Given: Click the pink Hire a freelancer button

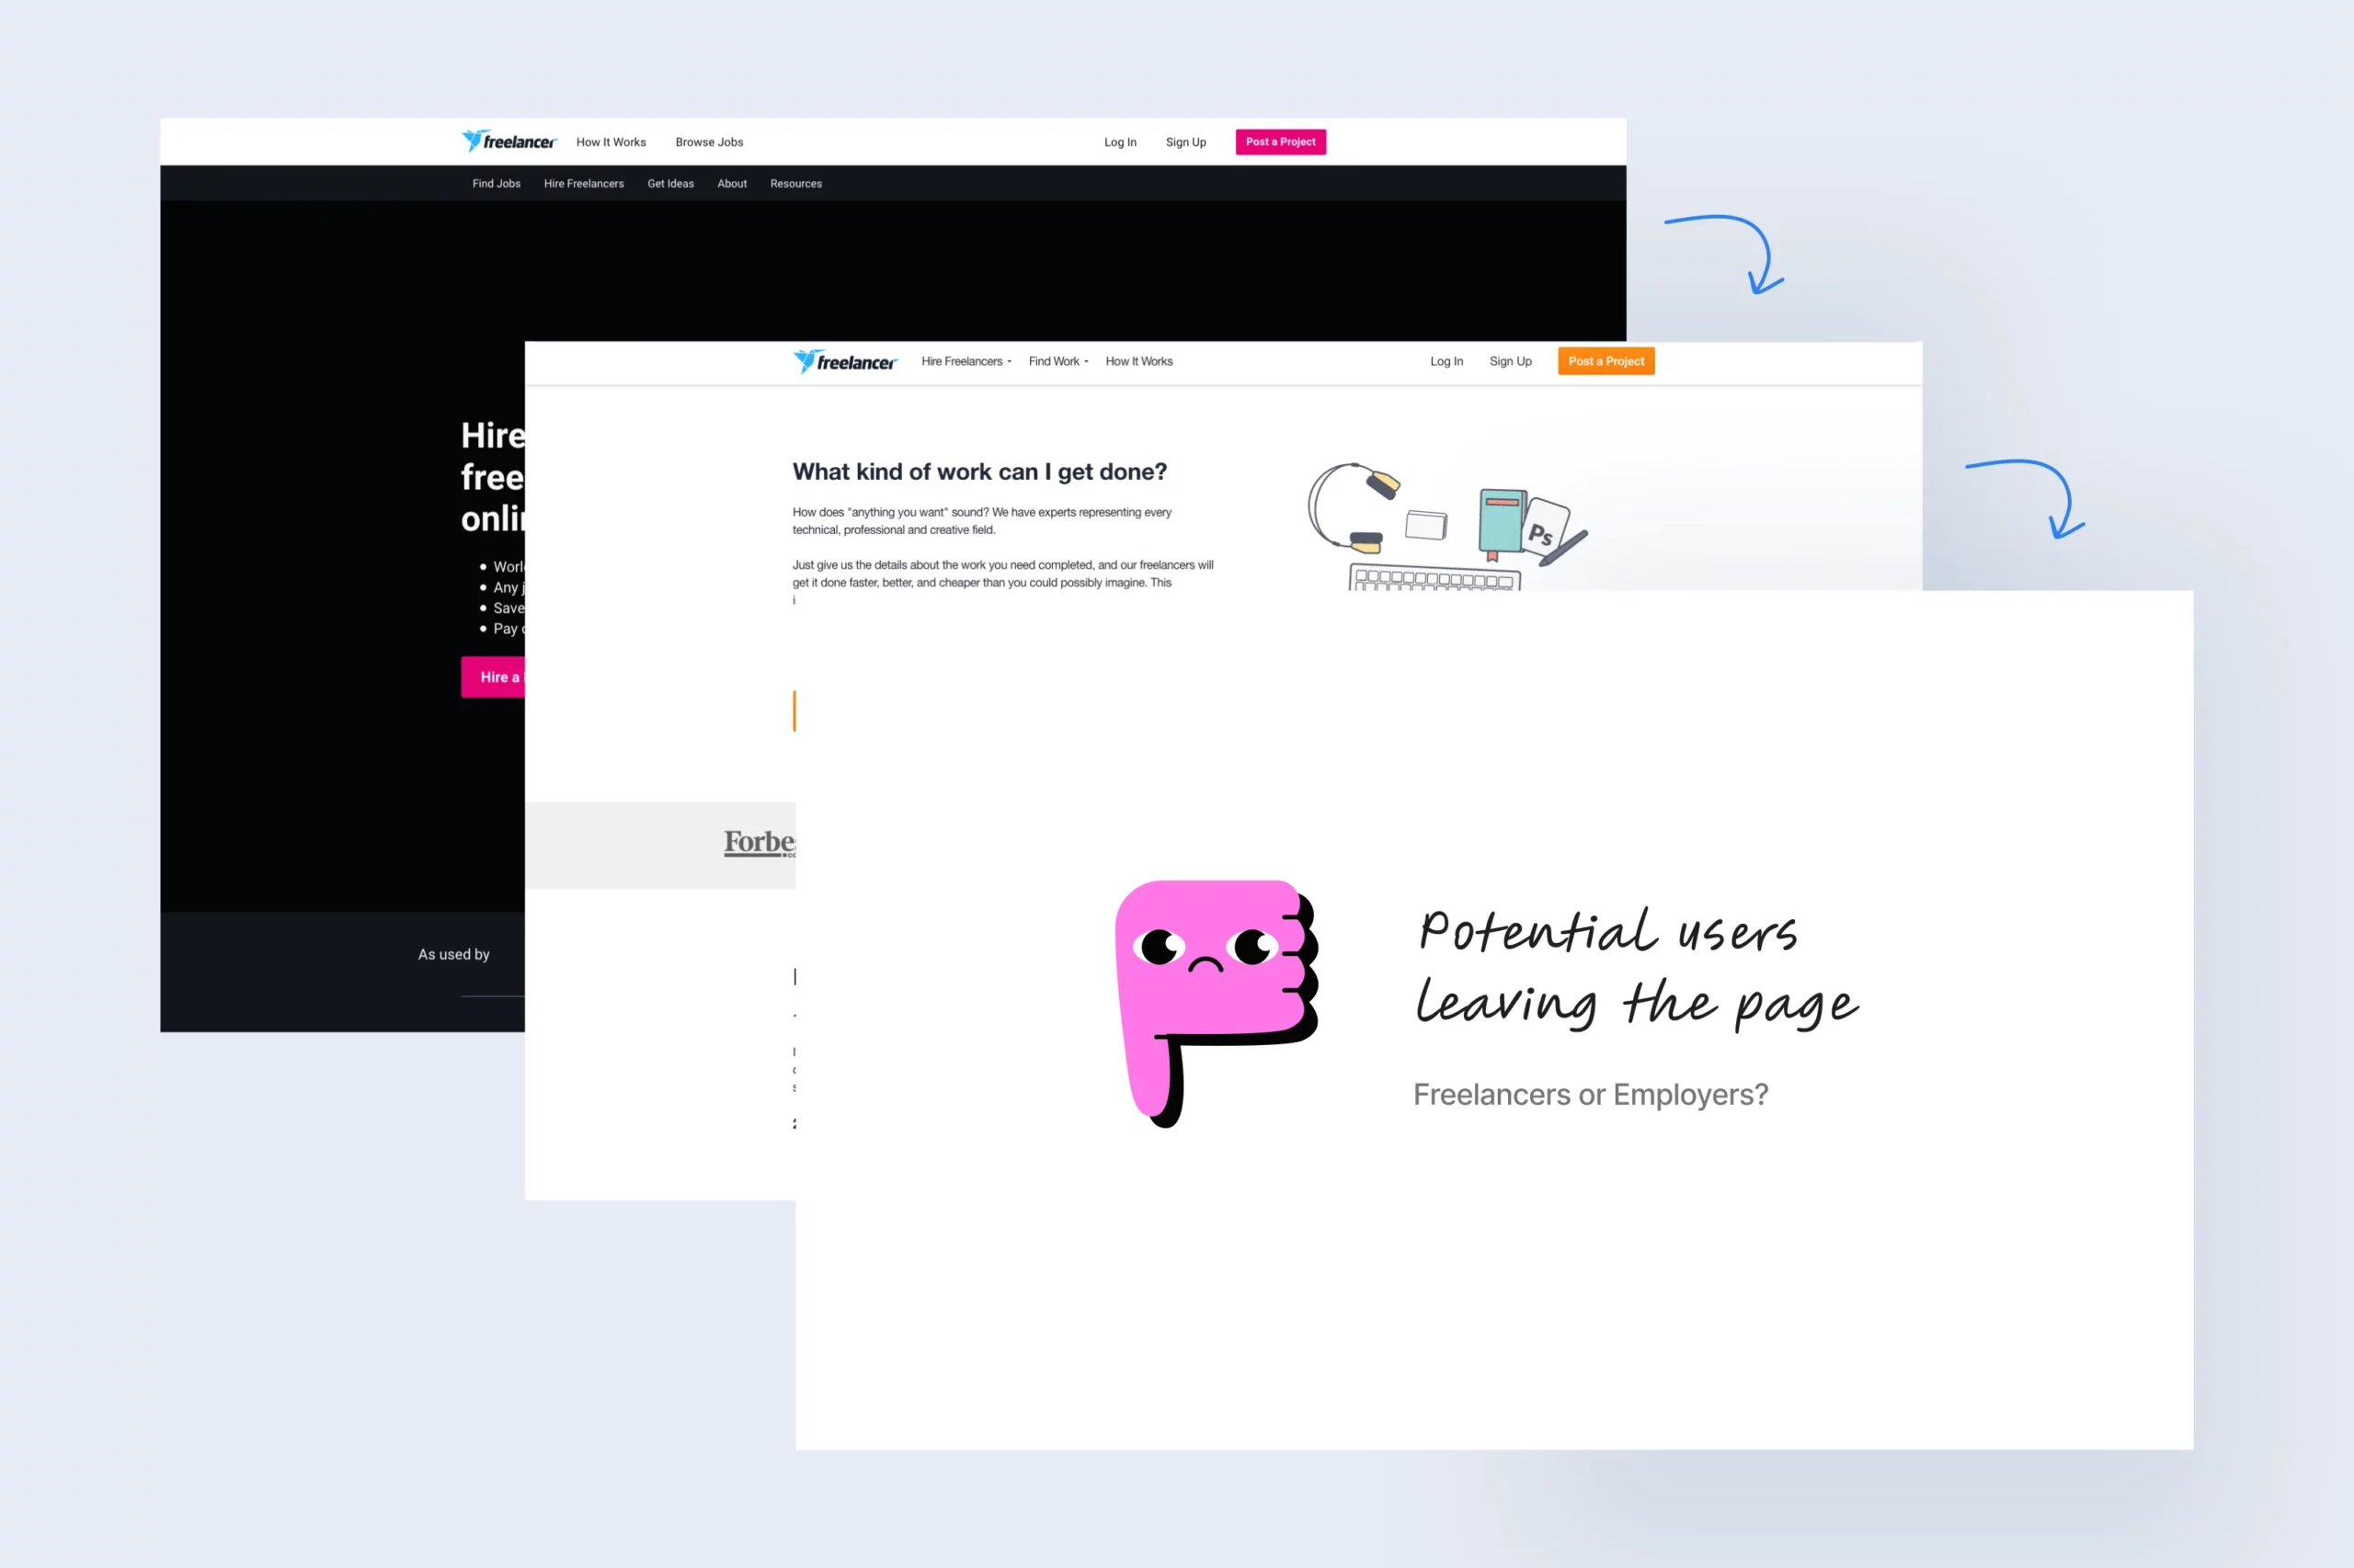Looking at the screenshot, I should point(494,677).
